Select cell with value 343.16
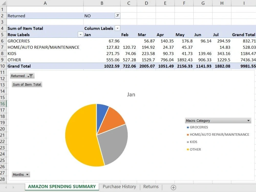The height and width of the screenshot is (192, 256). [222, 54]
